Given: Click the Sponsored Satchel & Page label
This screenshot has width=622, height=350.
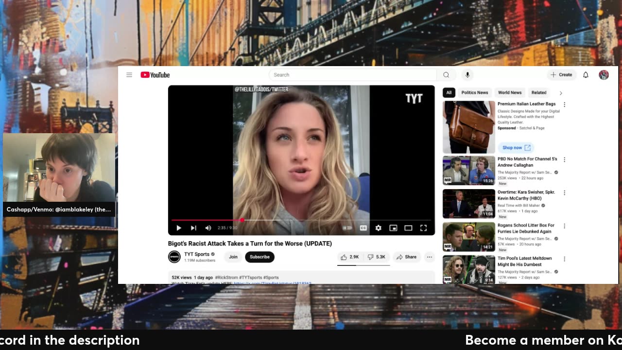Looking at the screenshot, I should (x=521, y=128).
